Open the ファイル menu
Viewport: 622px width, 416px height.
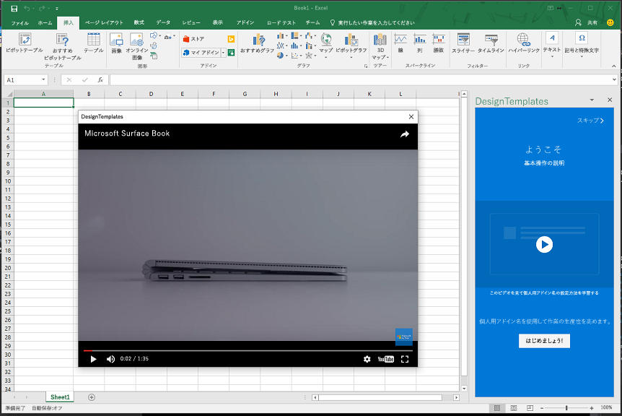point(19,22)
